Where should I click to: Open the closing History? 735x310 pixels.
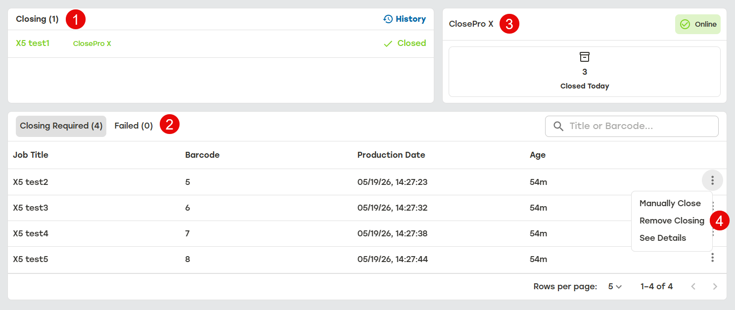404,19
